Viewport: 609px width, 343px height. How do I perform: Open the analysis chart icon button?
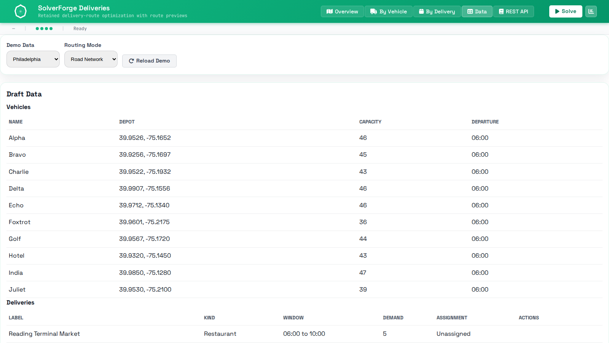point(591,11)
